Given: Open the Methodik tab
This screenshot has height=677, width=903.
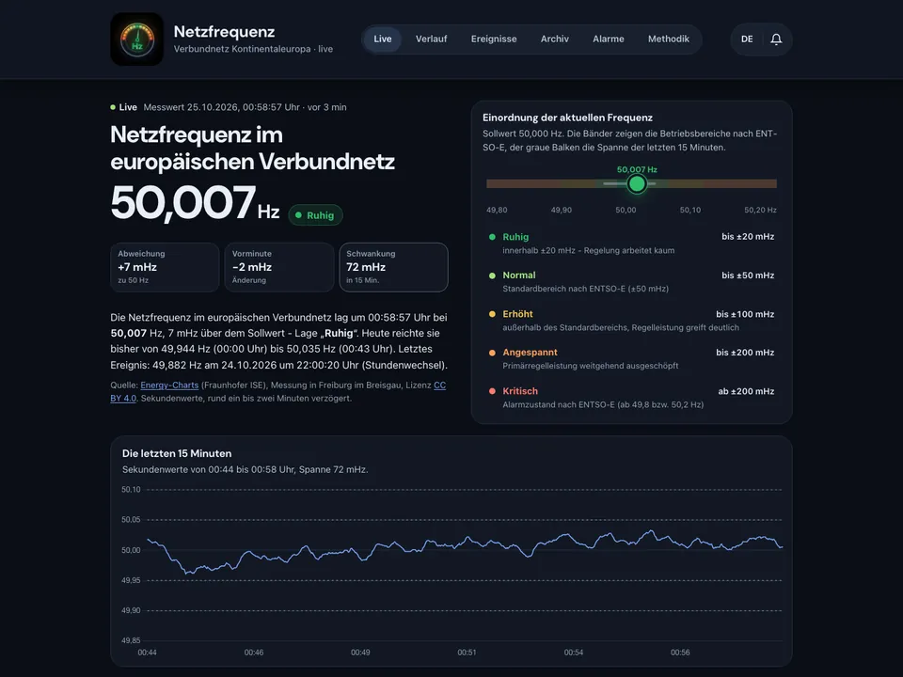Looking at the screenshot, I should [x=668, y=39].
